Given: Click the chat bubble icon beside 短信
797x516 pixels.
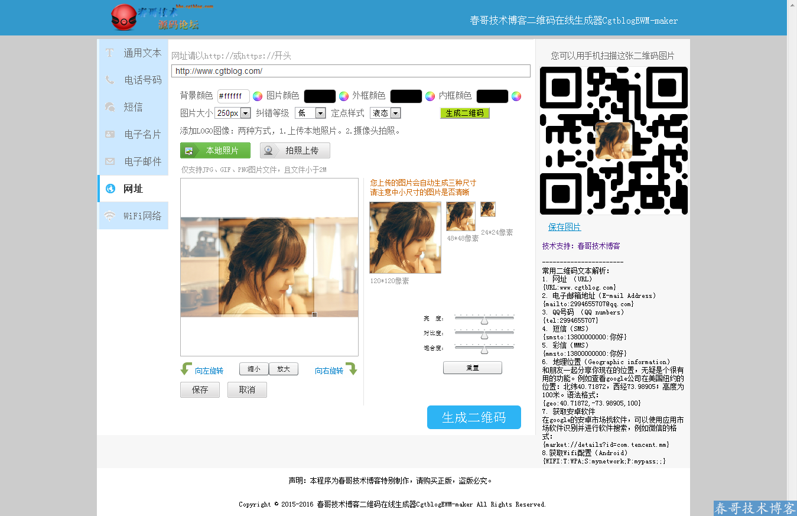Looking at the screenshot, I should click(110, 107).
